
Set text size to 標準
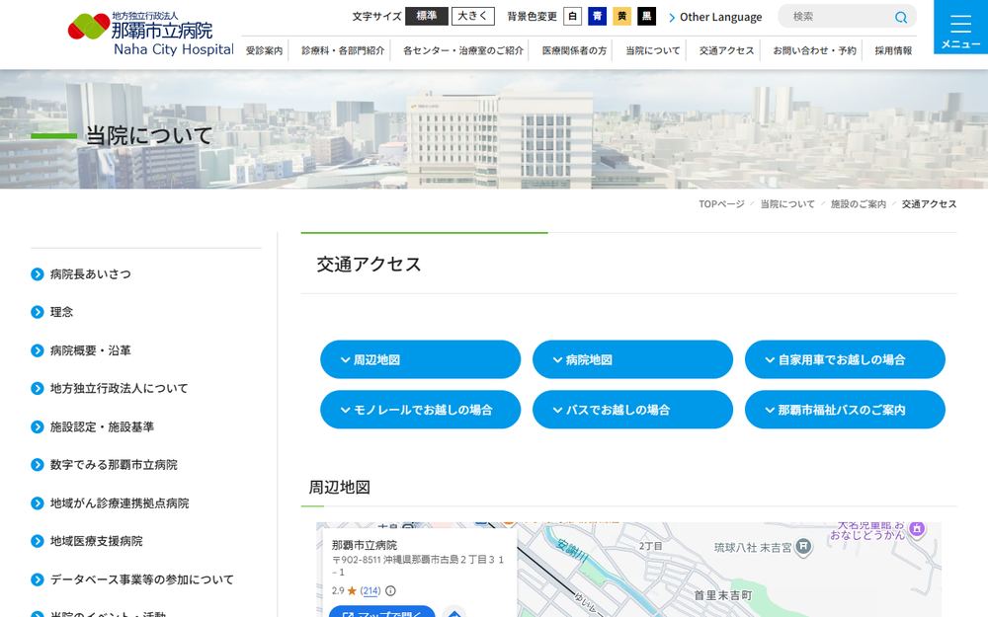(x=427, y=17)
